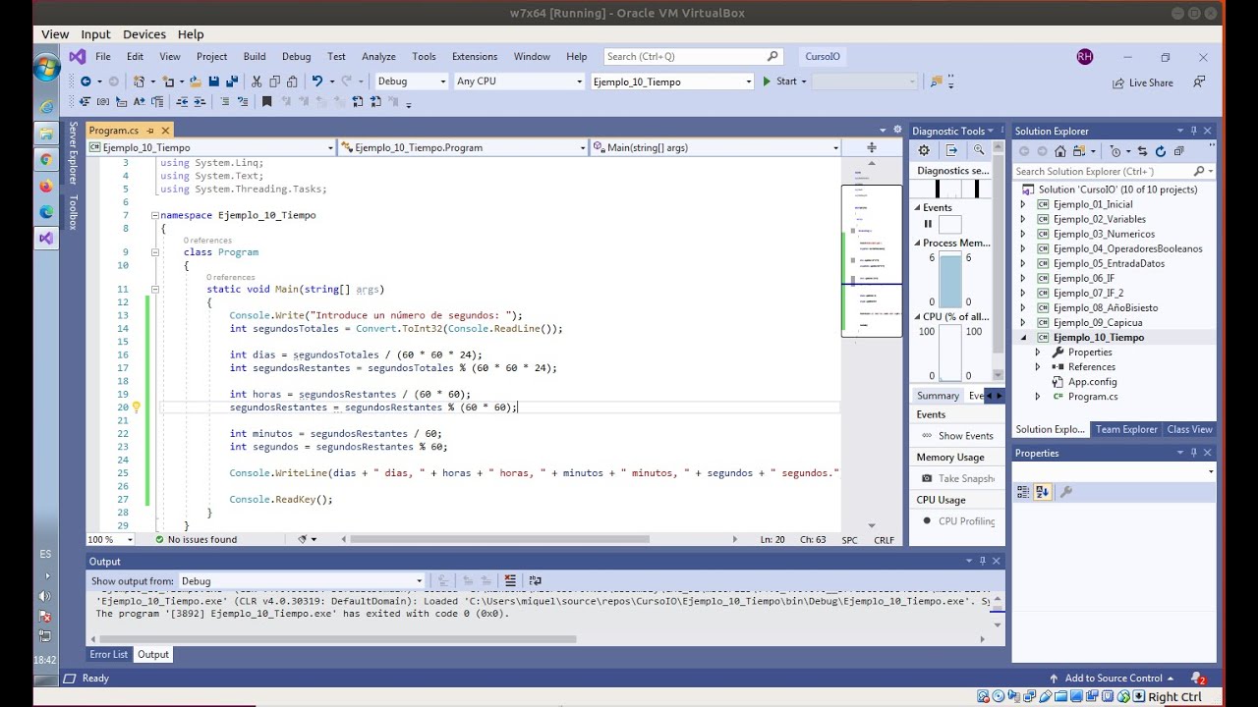Pause the Events track in Diagnostic Tools
1258x707 pixels.
(928, 224)
